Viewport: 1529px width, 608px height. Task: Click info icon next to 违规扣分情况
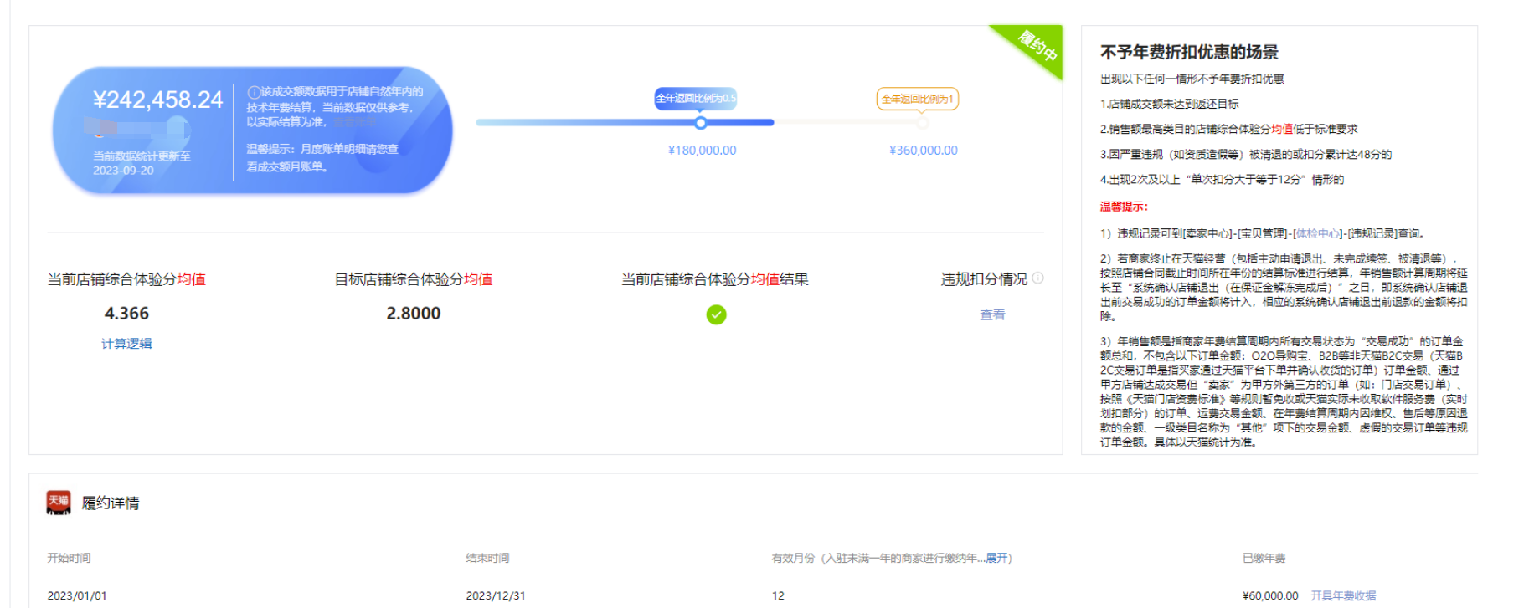pos(1038,278)
